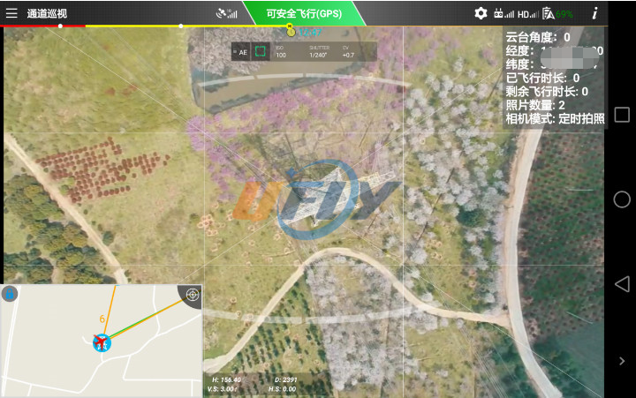Viewport: 636px width, 398px height.
Task: Click the first white dot on battery bar
Action: (x=60, y=26)
